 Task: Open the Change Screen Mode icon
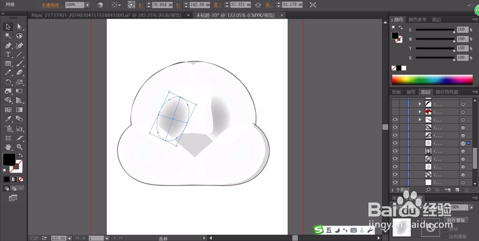[x=13, y=198]
